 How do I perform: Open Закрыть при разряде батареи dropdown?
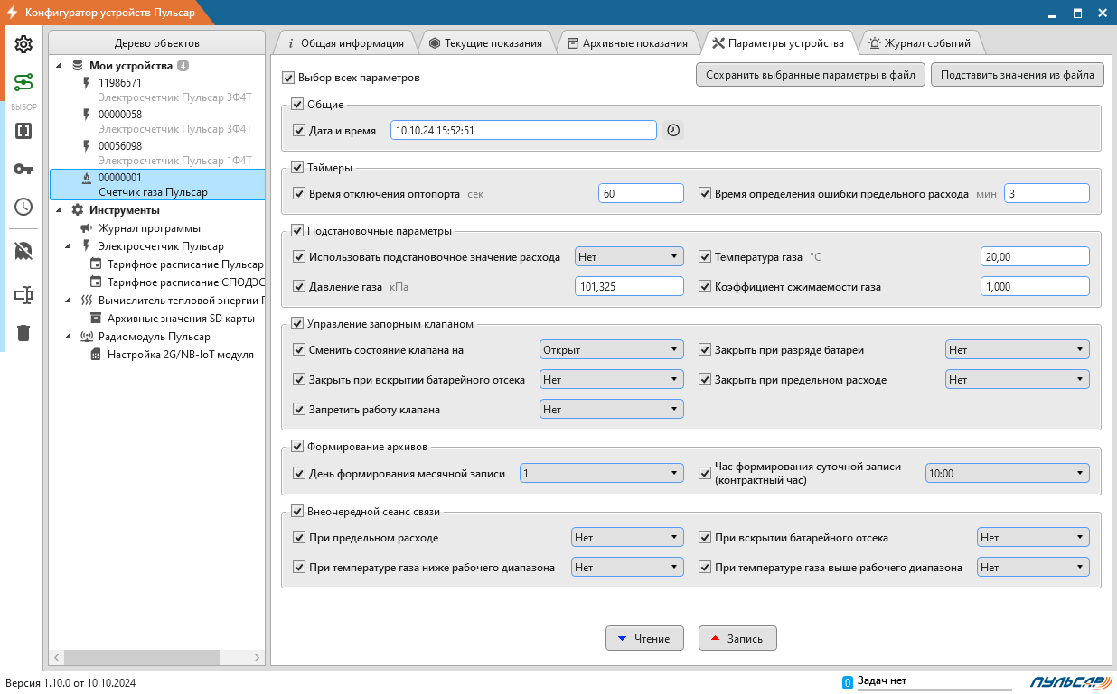coord(1017,350)
